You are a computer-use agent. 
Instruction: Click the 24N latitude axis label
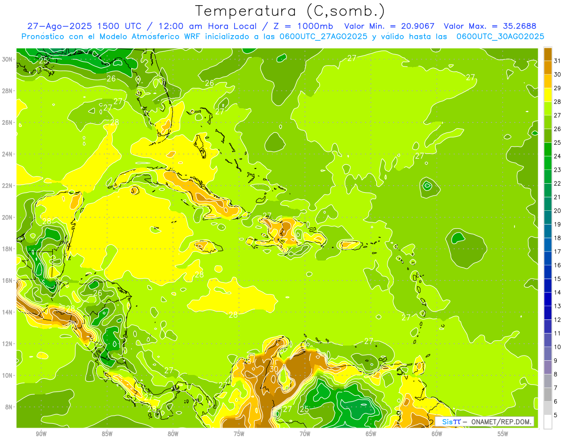pos(8,154)
